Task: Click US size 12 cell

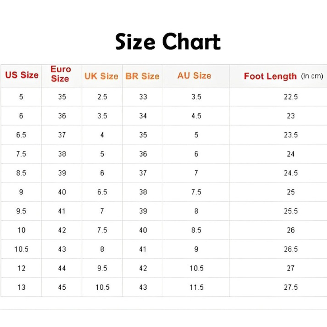Action: (22, 268)
